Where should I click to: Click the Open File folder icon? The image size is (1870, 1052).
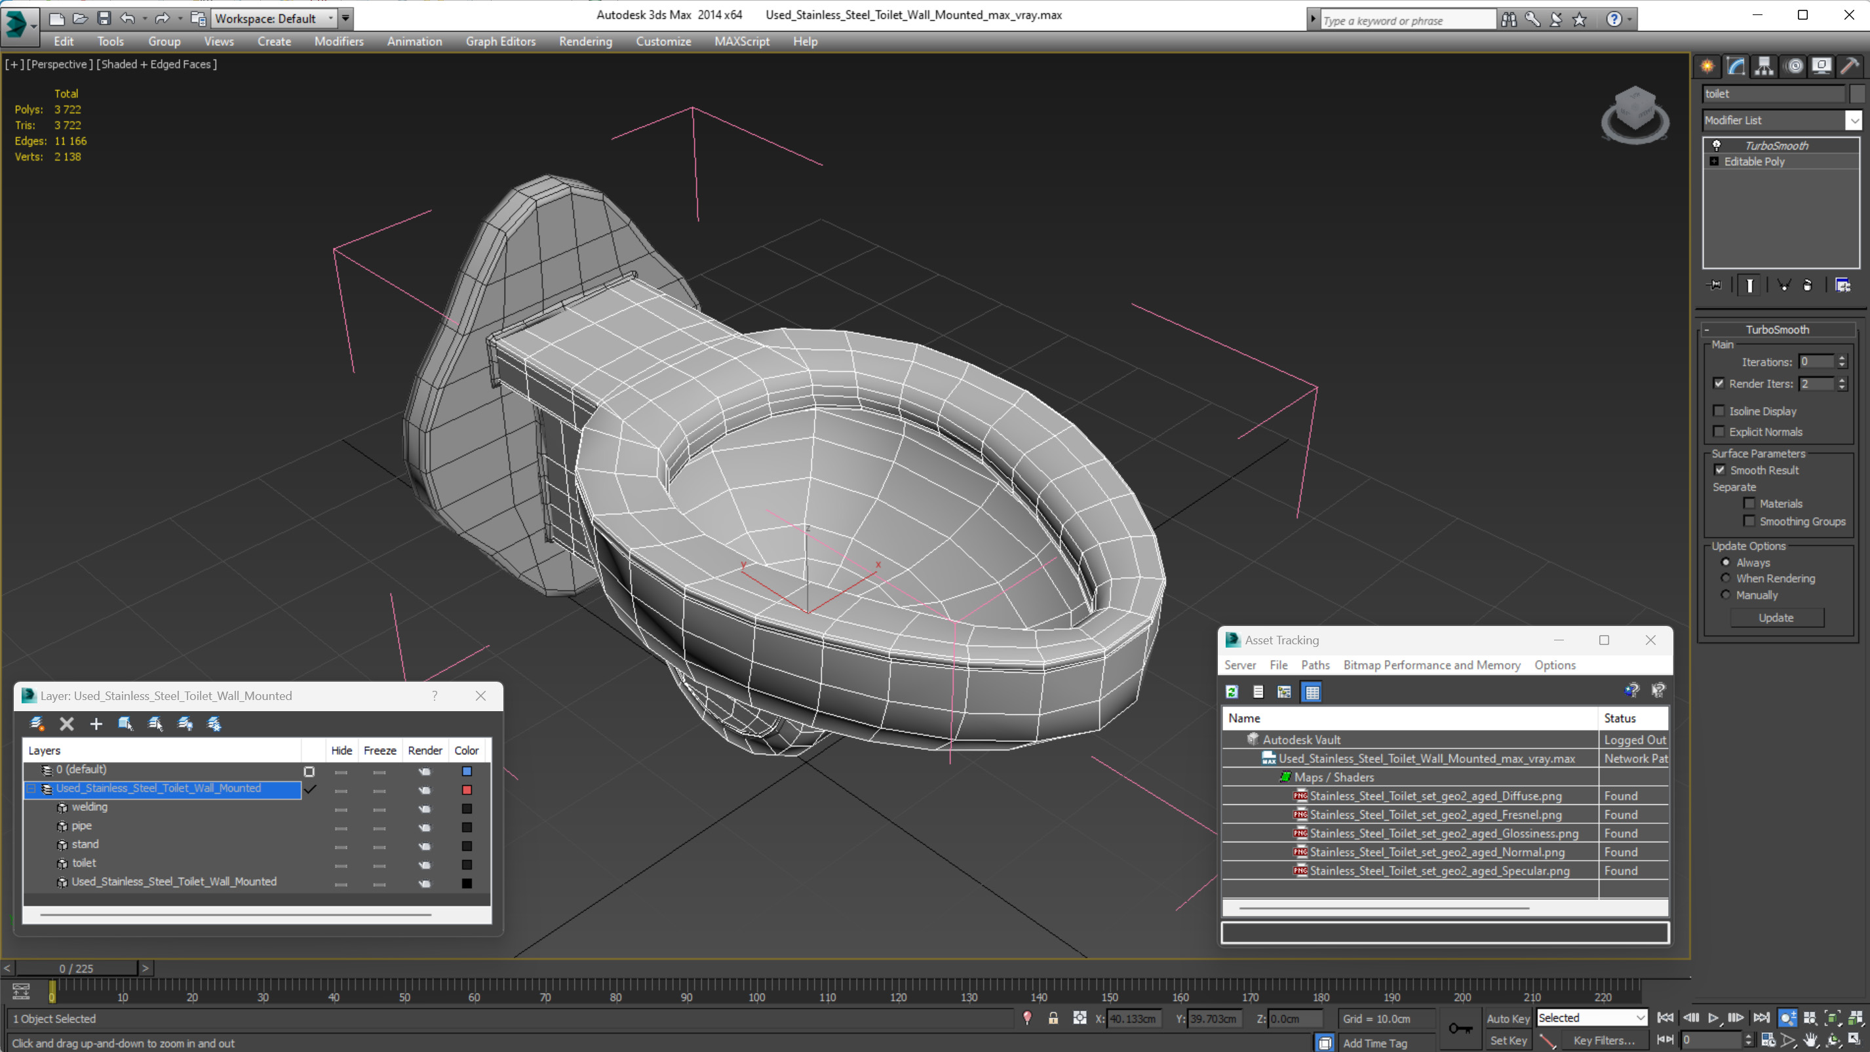[x=80, y=18]
